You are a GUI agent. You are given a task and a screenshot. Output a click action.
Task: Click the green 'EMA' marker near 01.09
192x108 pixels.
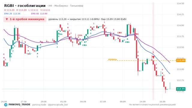point(60,34)
